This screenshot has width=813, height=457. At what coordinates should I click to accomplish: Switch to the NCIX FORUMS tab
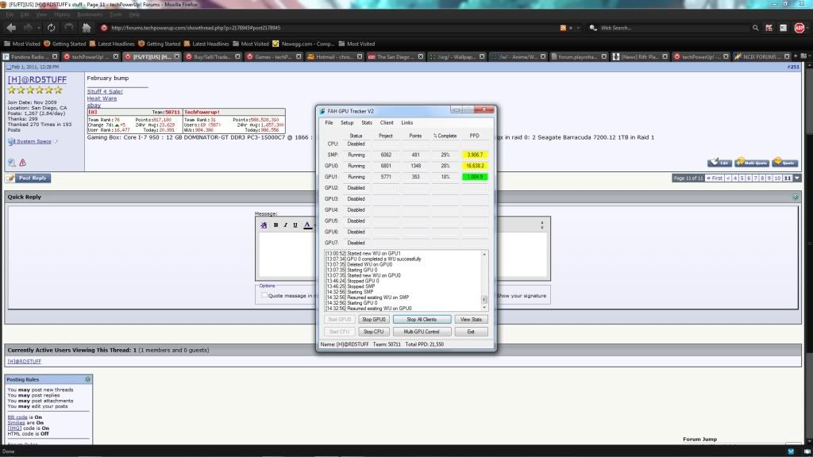point(761,56)
